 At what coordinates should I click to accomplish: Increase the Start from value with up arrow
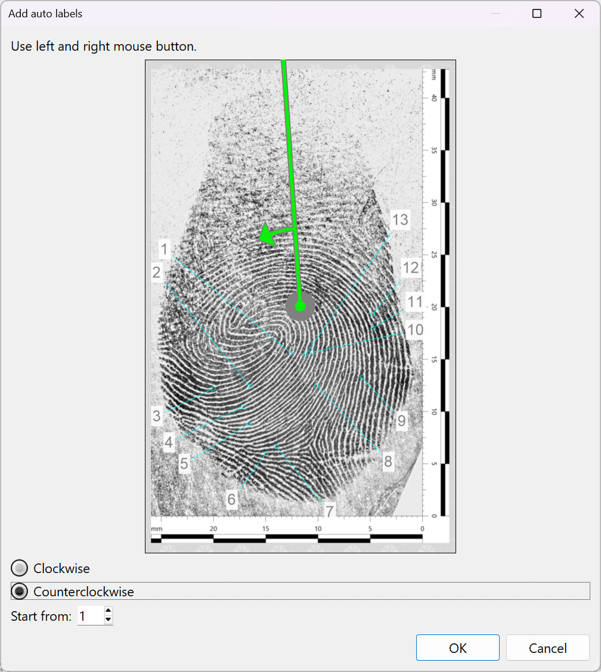[x=108, y=611]
